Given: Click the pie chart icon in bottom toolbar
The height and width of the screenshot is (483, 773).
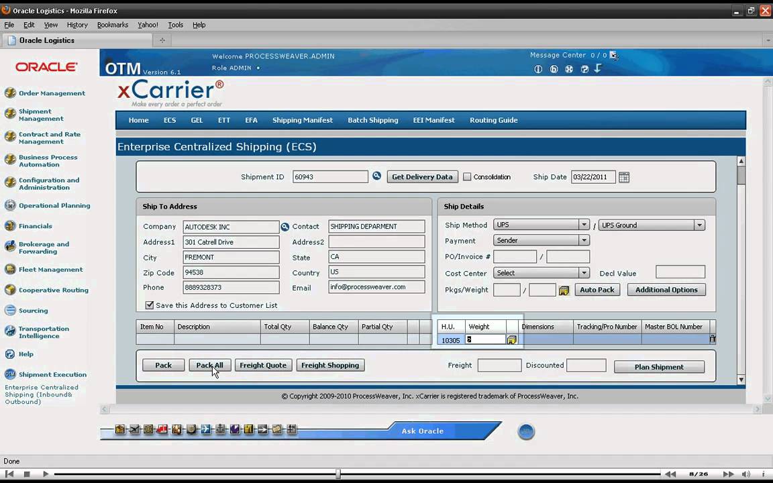Looking at the screenshot, I should 235,429.
